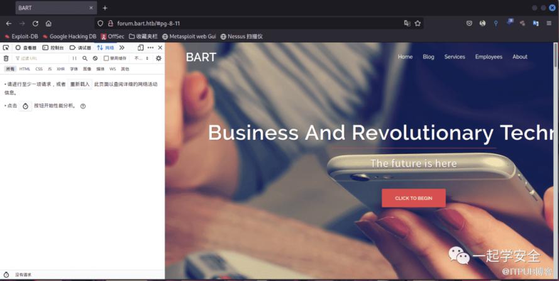
Task: Reload the page from browser toolbar
Action: pyautogui.click(x=35, y=23)
